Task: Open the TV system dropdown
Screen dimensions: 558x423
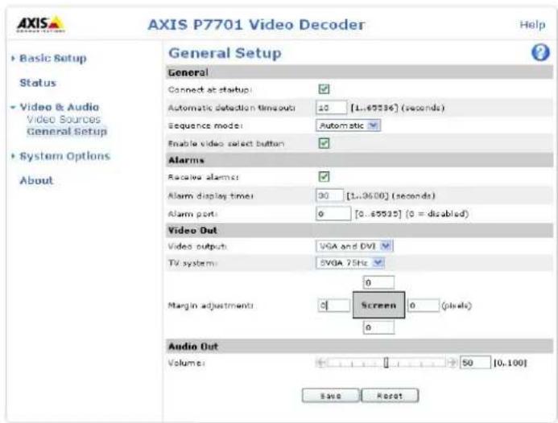Action: pyautogui.click(x=350, y=263)
